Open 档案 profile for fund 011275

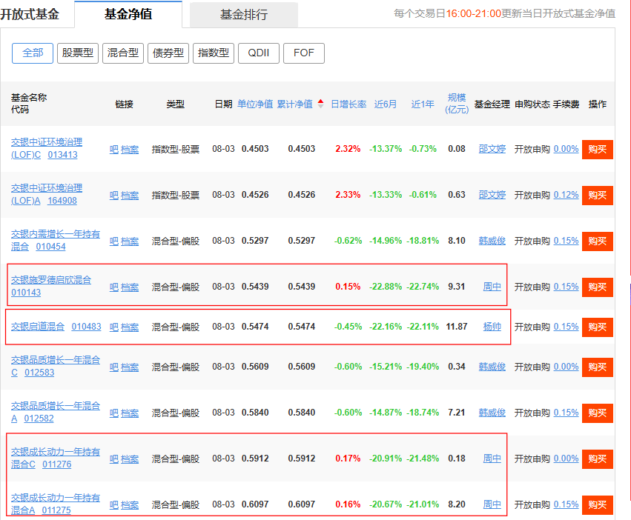[130, 504]
